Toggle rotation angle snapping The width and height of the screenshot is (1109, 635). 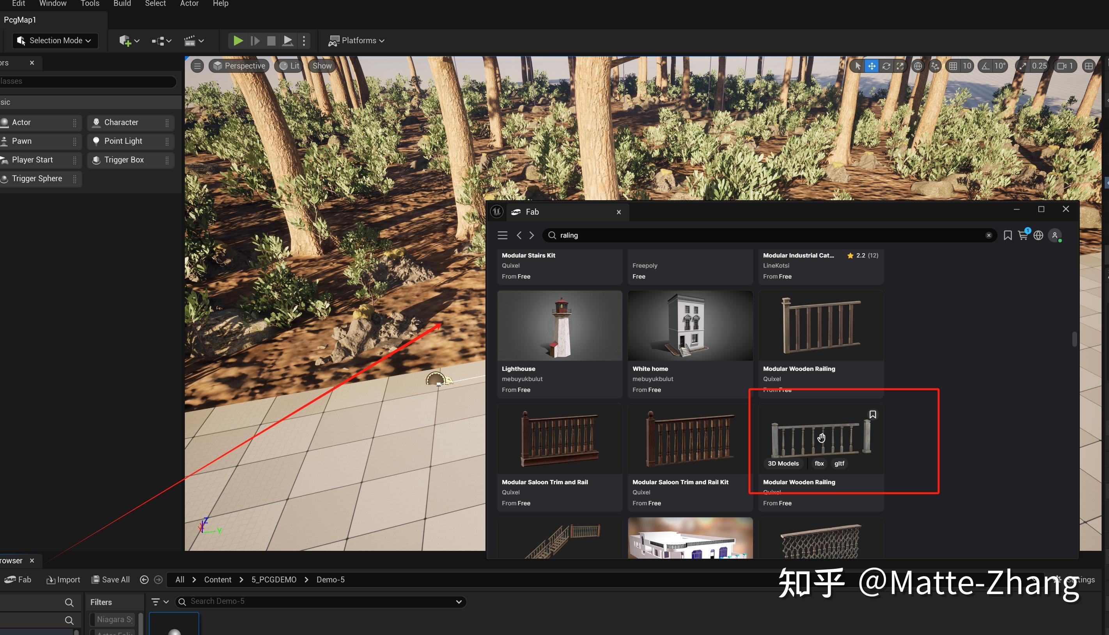click(x=985, y=66)
